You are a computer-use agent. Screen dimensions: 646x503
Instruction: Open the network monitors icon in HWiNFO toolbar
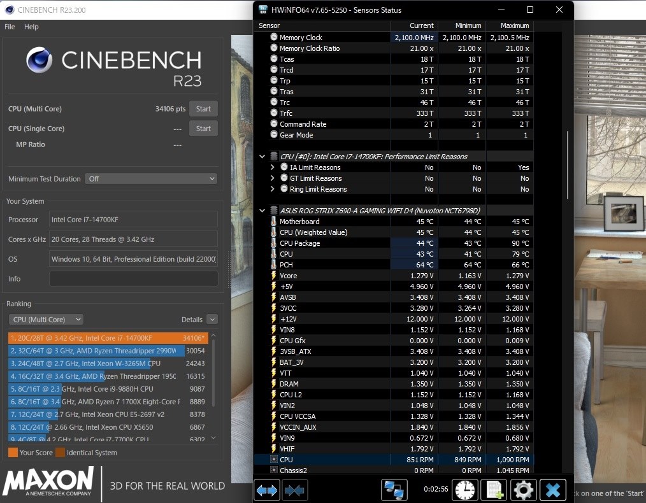pyautogui.click(x=394, y=490)
